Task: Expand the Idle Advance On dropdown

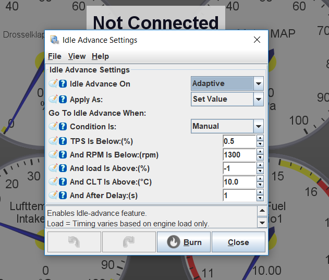Action: tap(258, 83)
